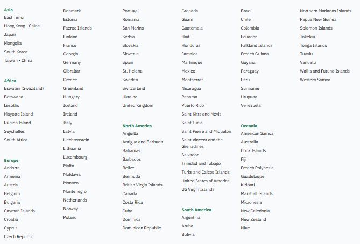Select Antigua and Barbuda
This screenshot has width=360, height=244.
pyautogui.click(x=142, y=142)
